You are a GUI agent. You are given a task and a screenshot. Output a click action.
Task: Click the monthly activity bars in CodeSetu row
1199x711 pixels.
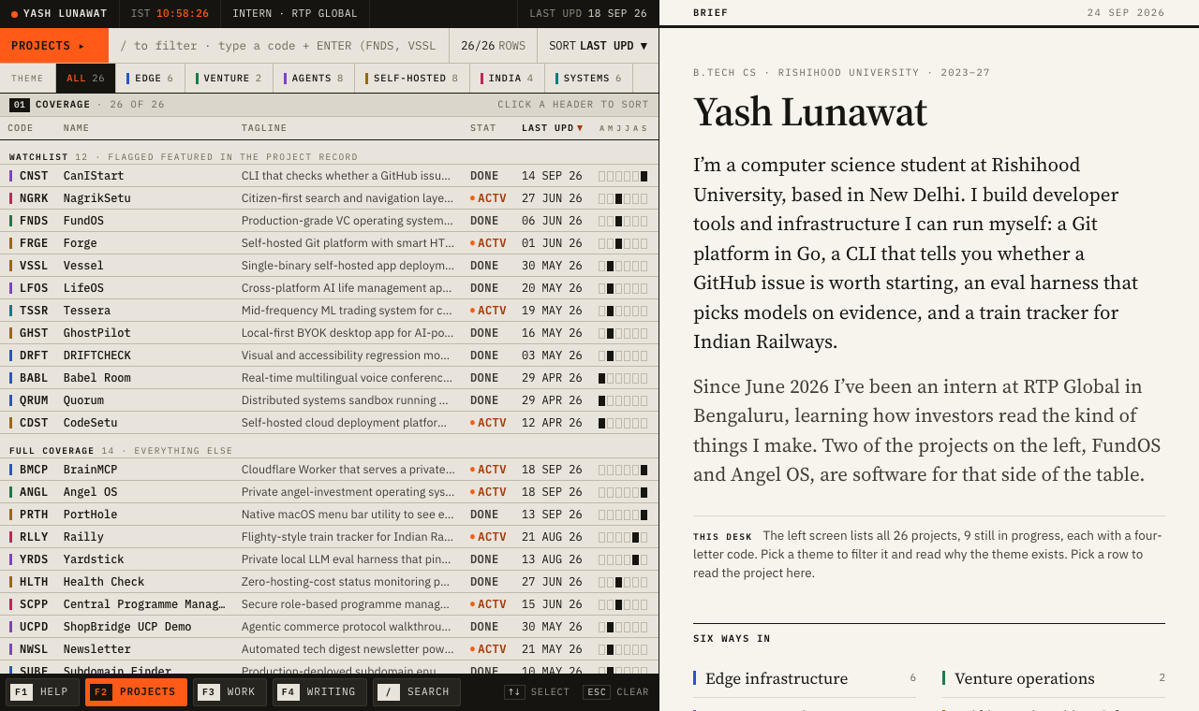coord(623,423)
